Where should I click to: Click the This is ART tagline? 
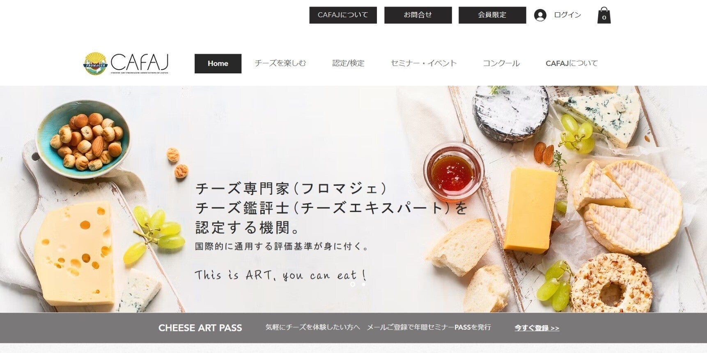pyautogui.click(x=280, y=275)
